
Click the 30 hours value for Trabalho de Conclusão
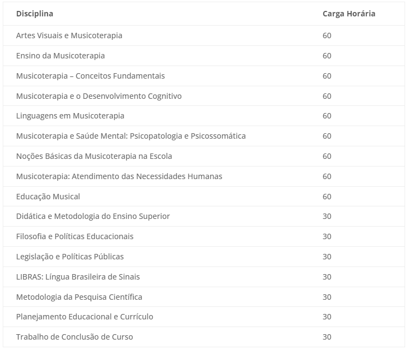coord(327,337)
